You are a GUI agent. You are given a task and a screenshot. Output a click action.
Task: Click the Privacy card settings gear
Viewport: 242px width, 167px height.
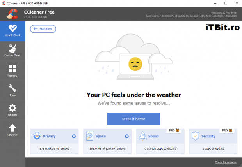pos(73,136)
